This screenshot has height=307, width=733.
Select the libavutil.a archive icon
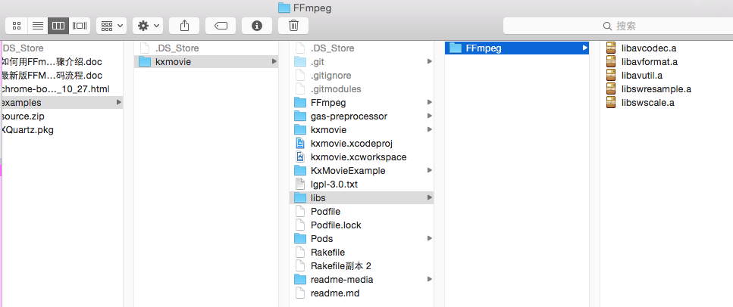pyautogui.click(x=610, y=75)
